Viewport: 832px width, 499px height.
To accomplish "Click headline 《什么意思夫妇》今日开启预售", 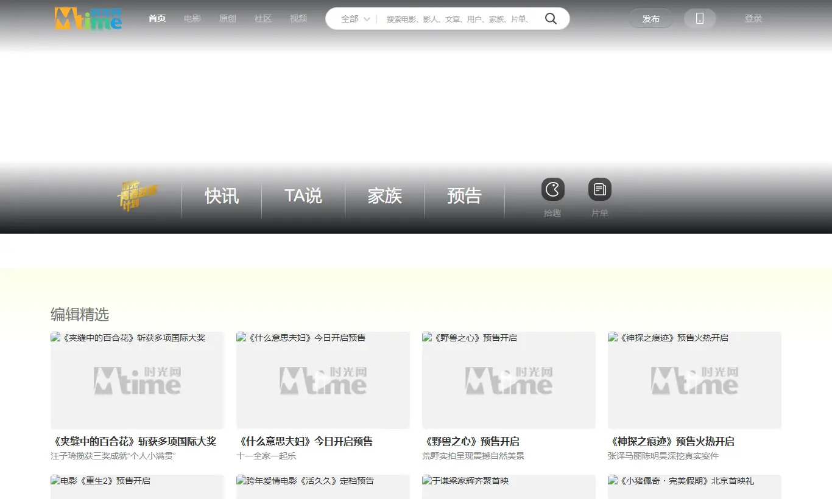I will coord(305,441).
